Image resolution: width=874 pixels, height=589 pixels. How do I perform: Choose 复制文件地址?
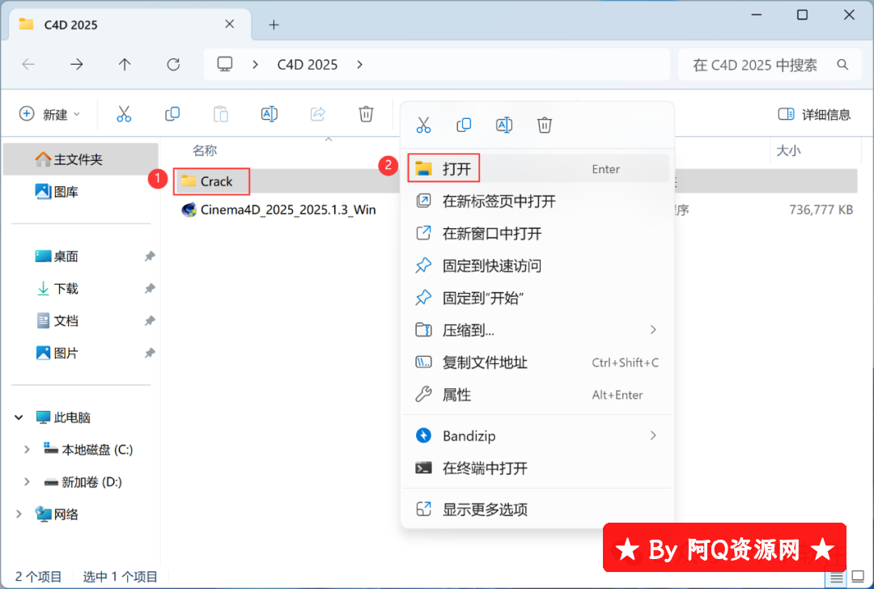537,362
